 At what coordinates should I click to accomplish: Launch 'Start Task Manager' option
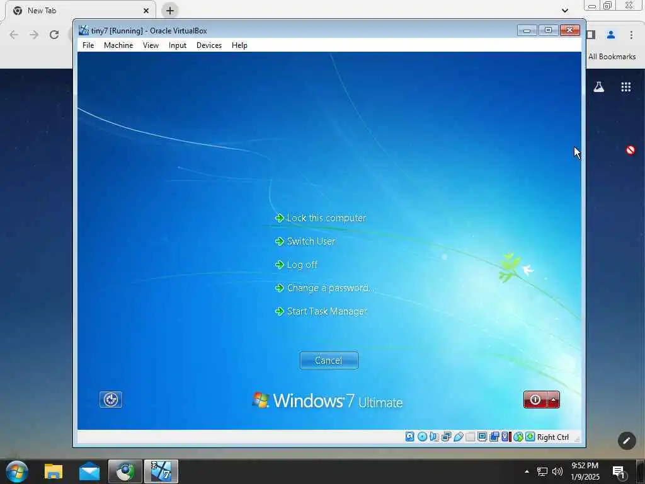tap(327, 311)
